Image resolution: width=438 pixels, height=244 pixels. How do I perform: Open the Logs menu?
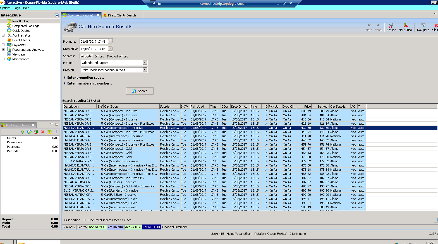17,8
